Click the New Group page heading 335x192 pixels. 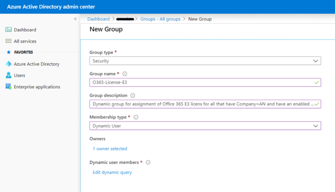106,29
